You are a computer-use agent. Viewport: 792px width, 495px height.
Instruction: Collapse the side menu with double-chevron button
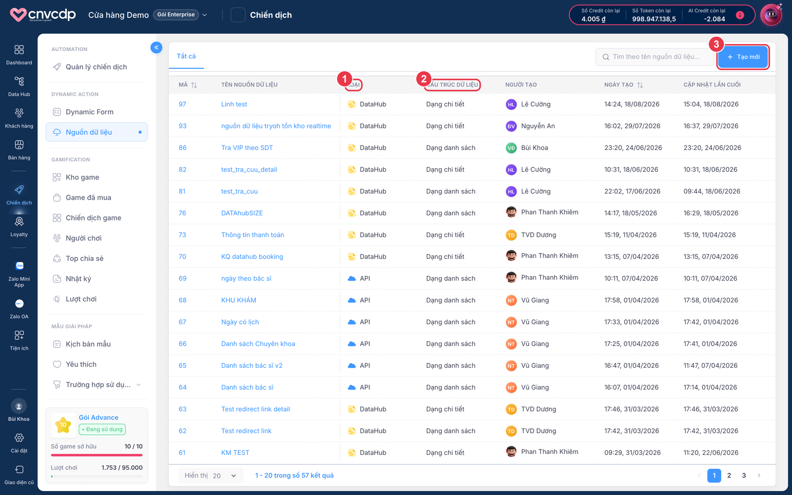pos(156,48)
